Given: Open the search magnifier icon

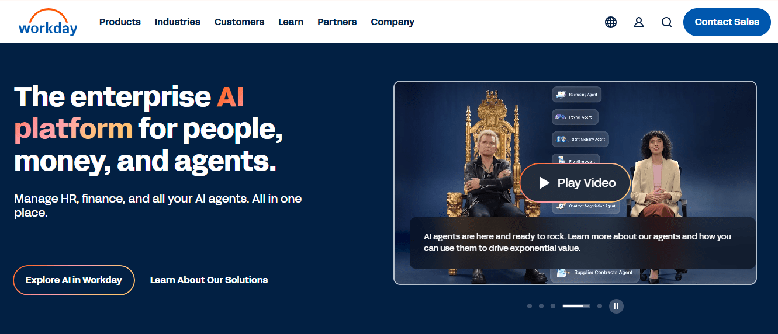Looking at the screenshot, I should (x=667, y=22).
